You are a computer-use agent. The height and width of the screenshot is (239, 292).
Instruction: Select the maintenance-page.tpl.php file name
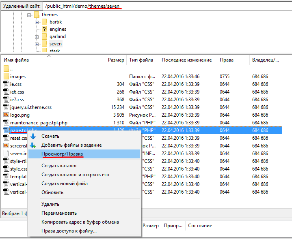[39, 123]
